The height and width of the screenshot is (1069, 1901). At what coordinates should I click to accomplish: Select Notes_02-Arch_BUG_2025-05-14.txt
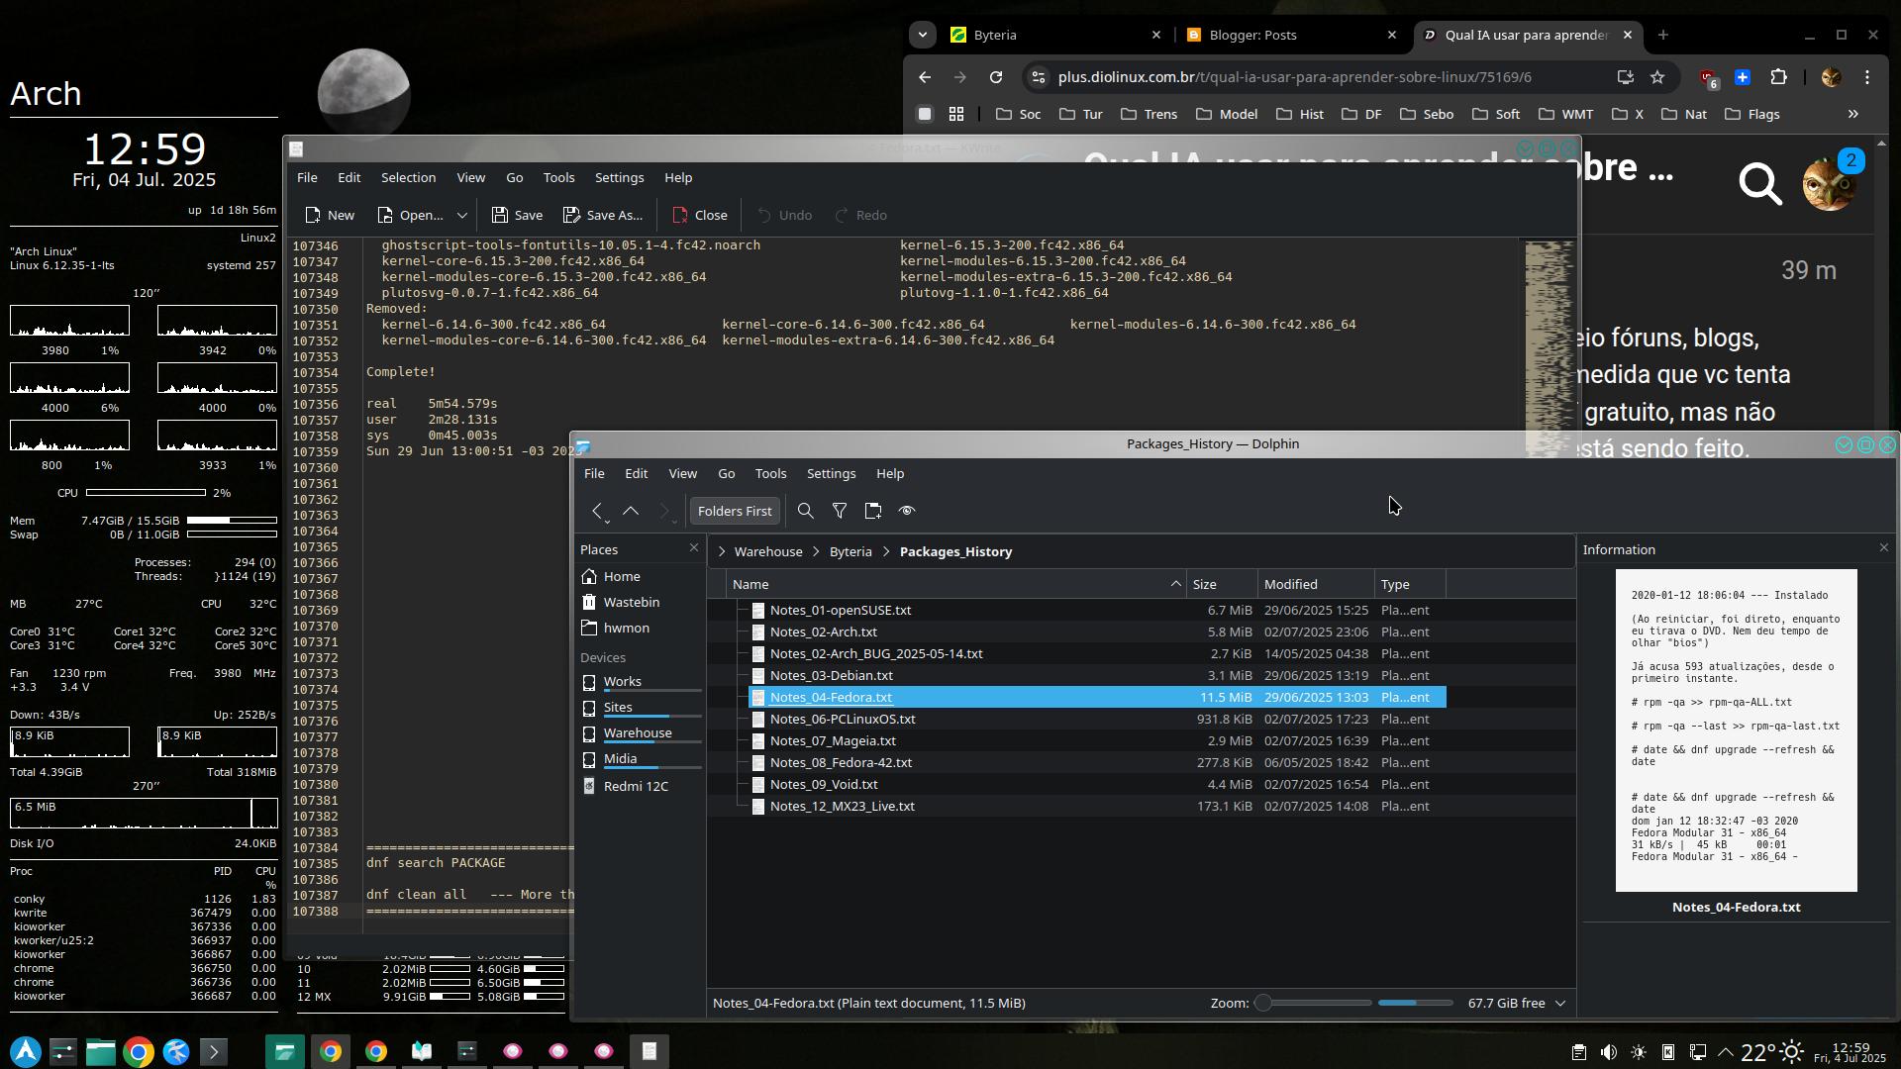click(x=876, y=653)
